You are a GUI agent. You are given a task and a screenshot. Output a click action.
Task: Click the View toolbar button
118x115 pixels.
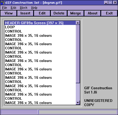click(9, 13)
